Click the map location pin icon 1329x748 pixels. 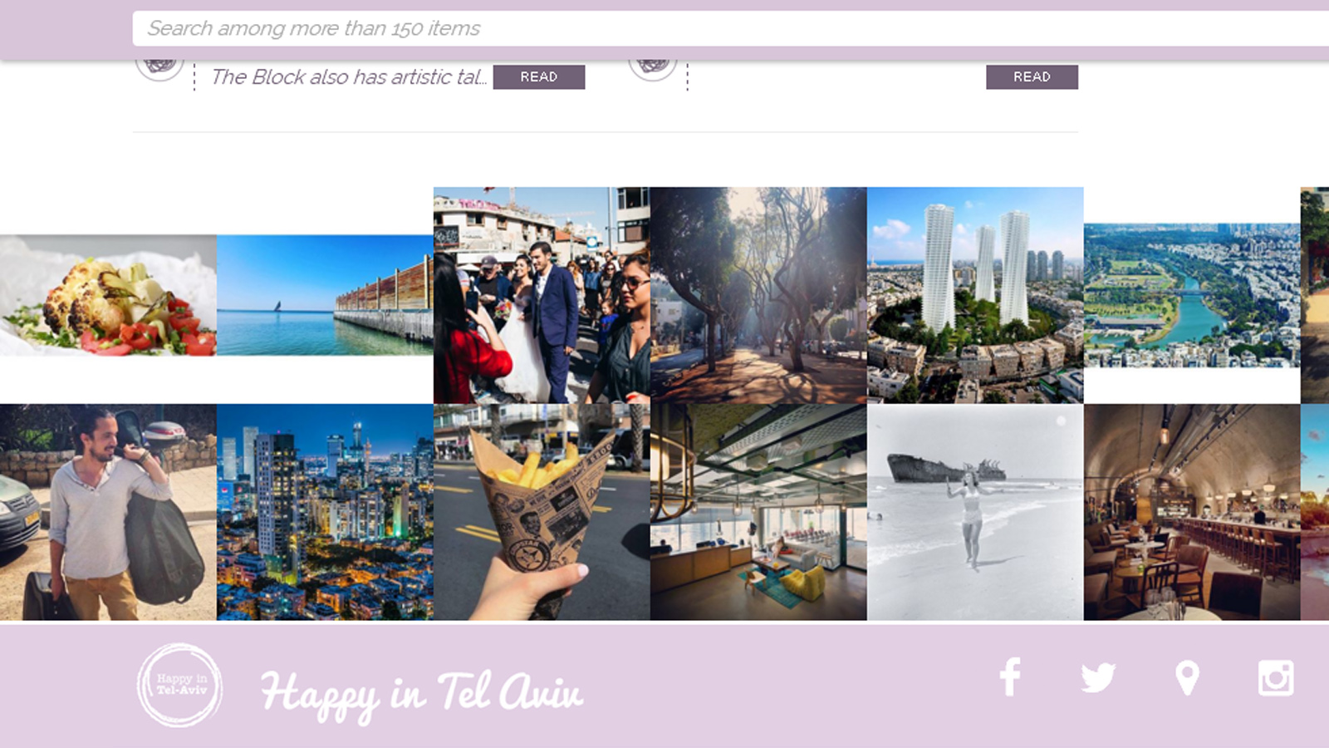[x=1188, y=678]
